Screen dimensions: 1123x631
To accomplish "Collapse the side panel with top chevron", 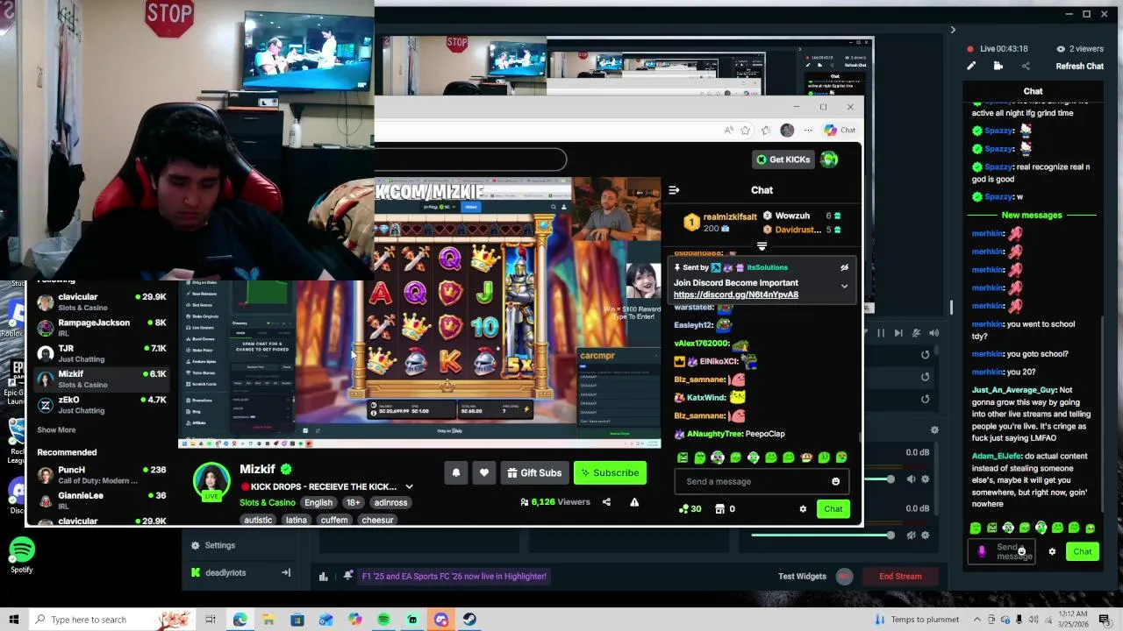I will coord(953,30).
